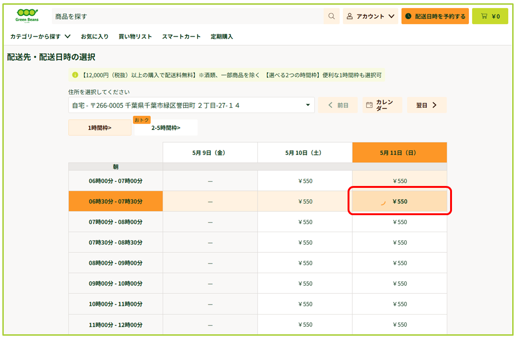Click the search magnifier icon
The height and width of the screenshot is (339, 515).
[x=331, y=16]
